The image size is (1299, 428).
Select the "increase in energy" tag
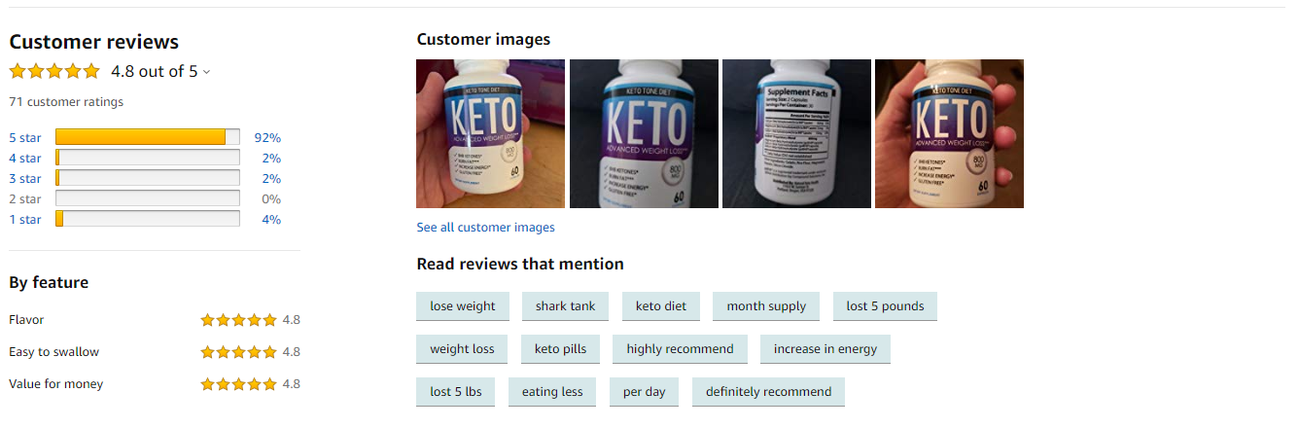point(825,349)
